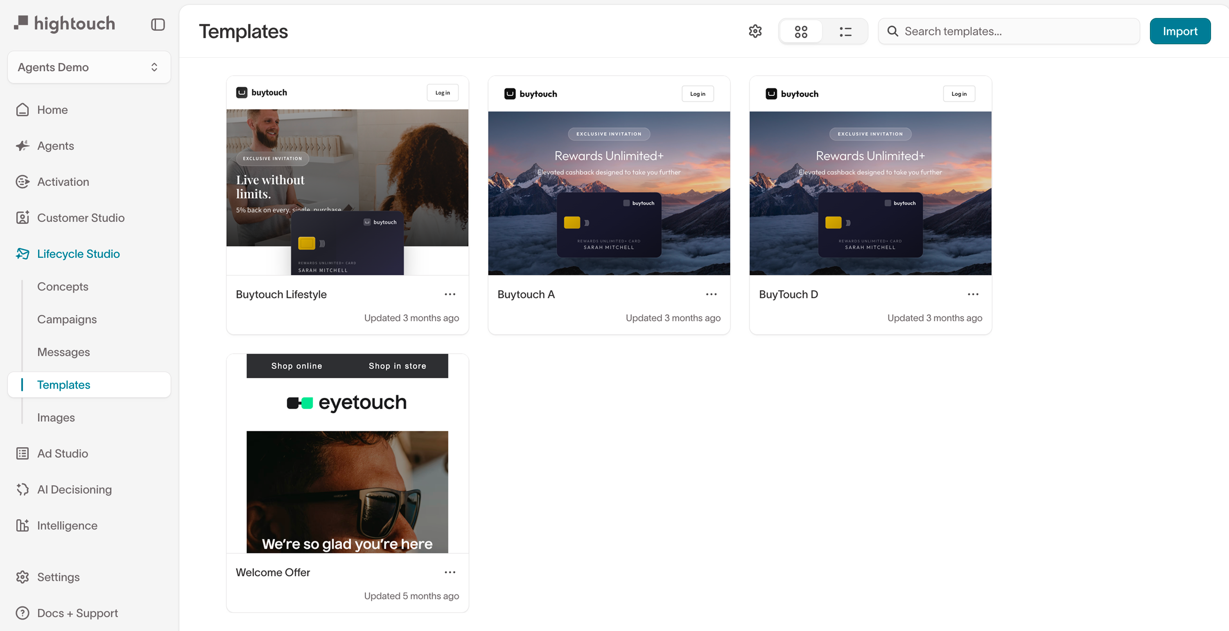This screenshot has height=631, width=1229.
Task: Click the Activation icon
Action: pos(23,182)
